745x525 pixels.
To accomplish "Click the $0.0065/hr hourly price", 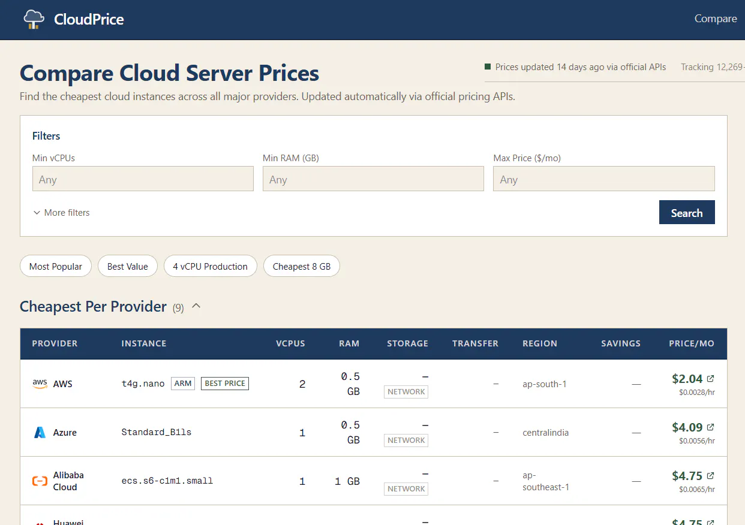I will (697, 490).
